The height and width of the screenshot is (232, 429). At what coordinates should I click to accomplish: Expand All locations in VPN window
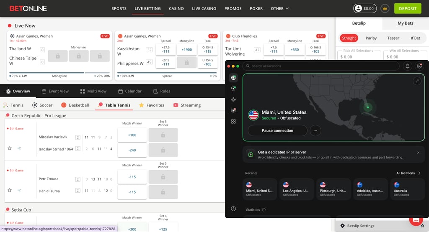(408, 173)
